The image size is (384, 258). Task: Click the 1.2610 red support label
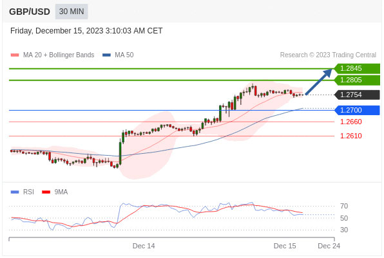click(x=351, y=136)
